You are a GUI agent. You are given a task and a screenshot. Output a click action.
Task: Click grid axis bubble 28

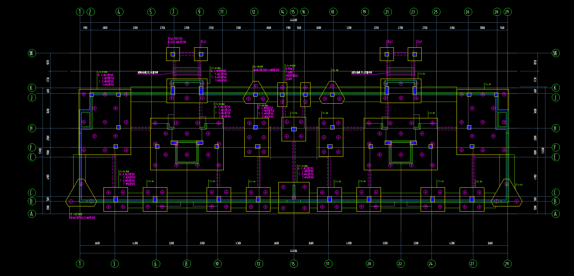pyautogui.click(x=497, y=12)
